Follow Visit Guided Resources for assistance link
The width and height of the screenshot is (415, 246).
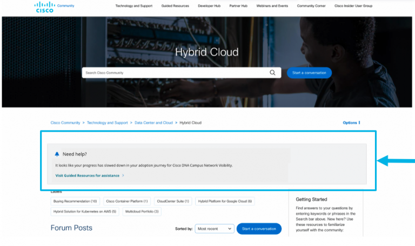88,175
